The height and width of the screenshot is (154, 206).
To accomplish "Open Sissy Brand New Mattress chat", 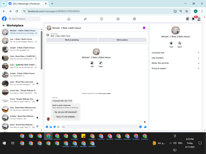I will (20, 109).
